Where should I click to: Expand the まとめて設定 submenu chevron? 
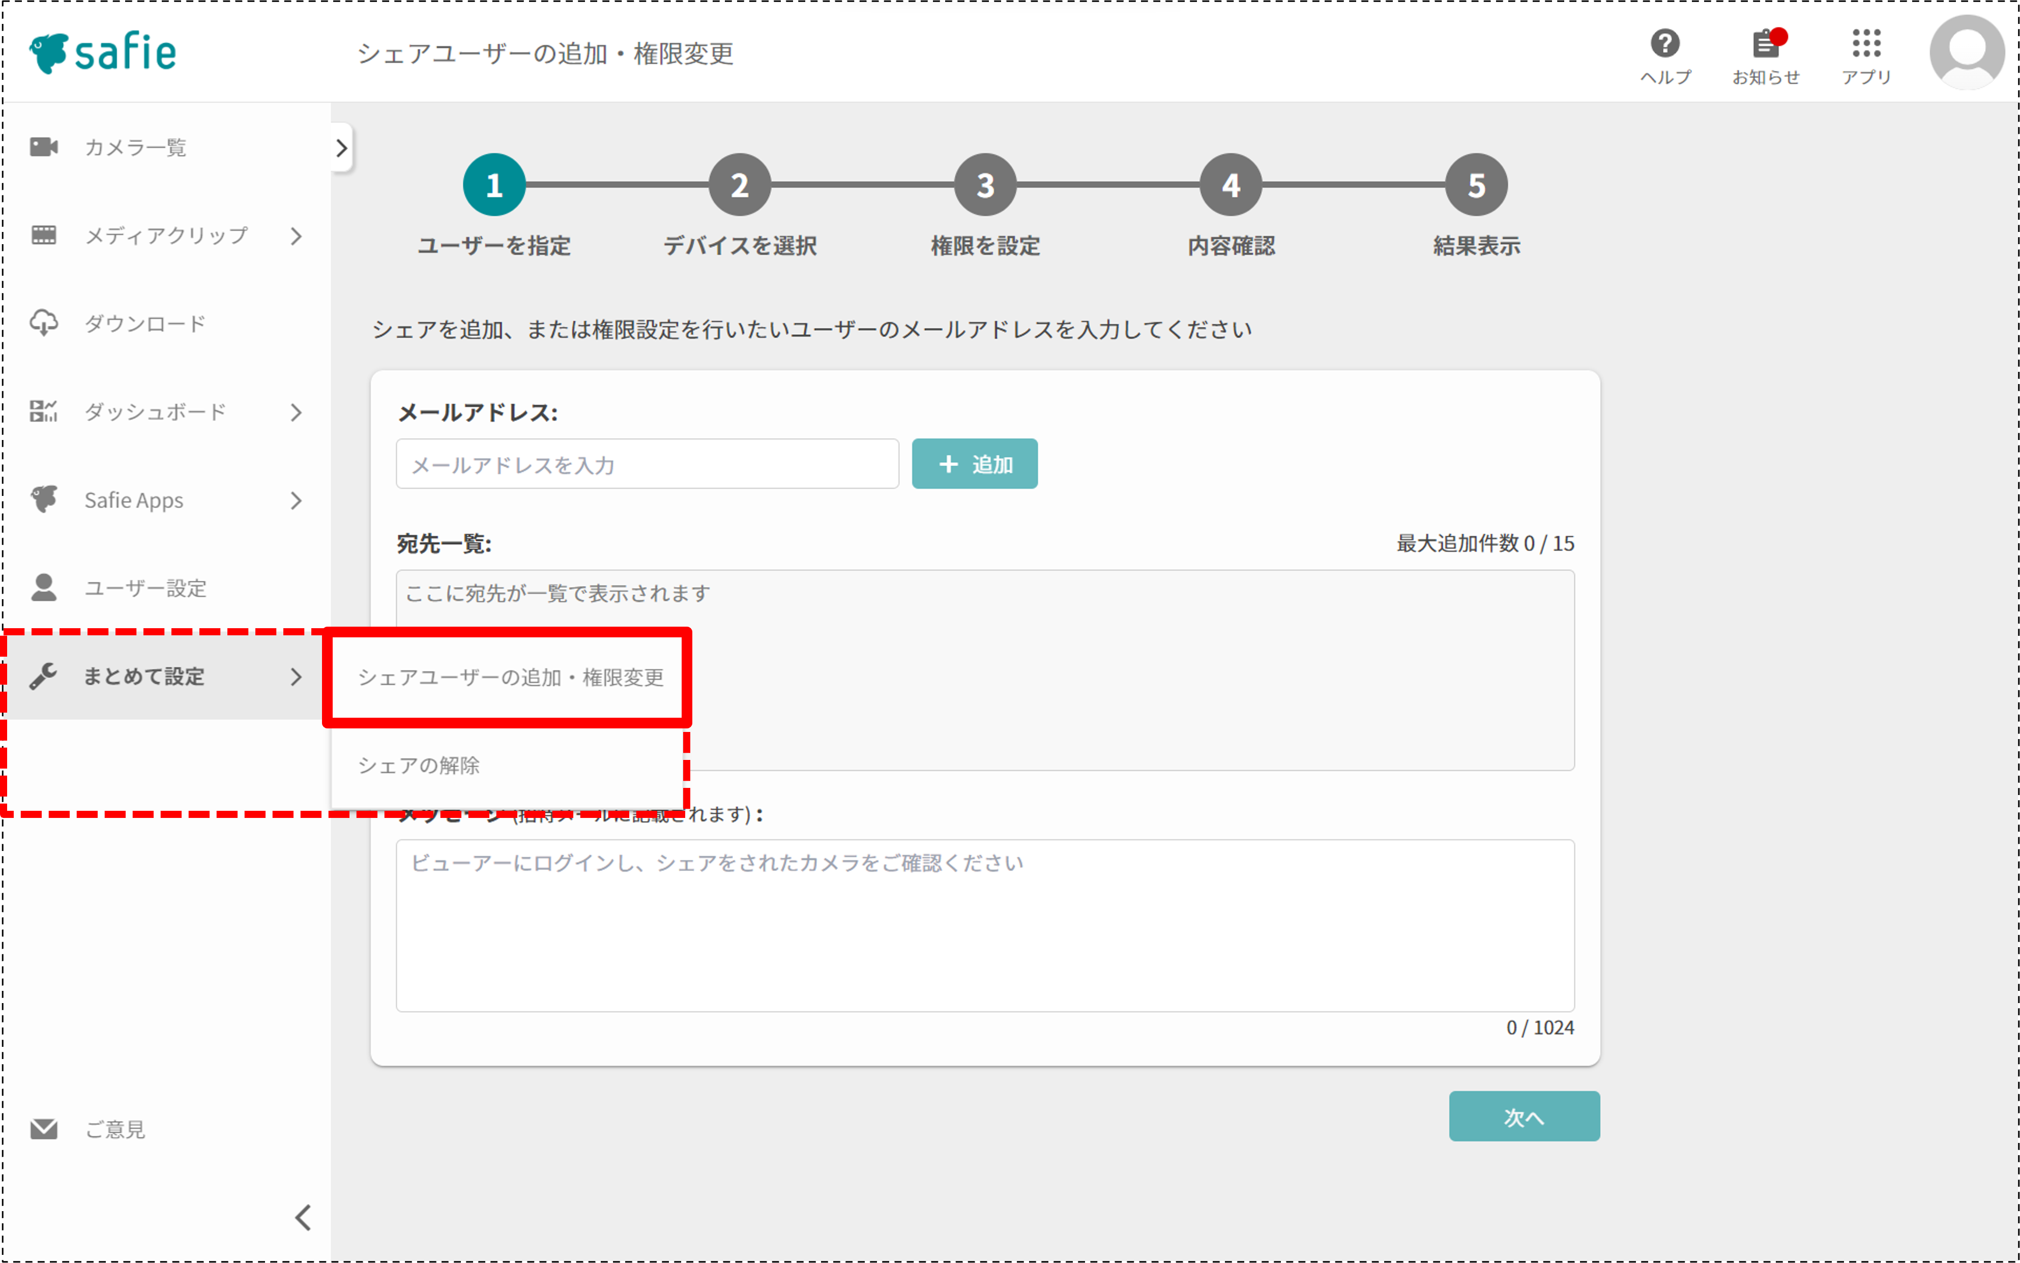[x=296, y=677]
